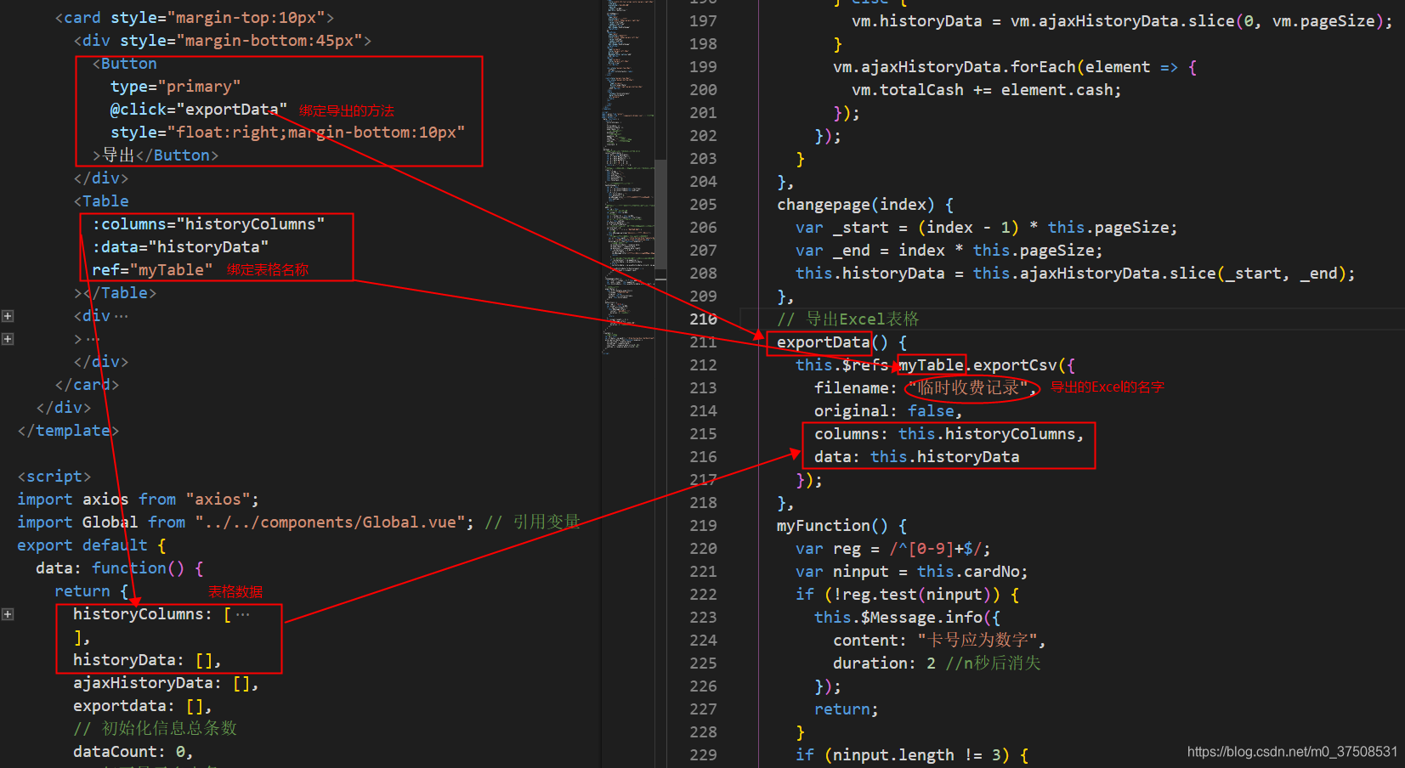
Task: Click line number 219 in the gutter
Action: point(703,526)
